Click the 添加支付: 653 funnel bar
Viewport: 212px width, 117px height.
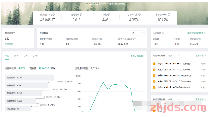[x=17, y=109]
